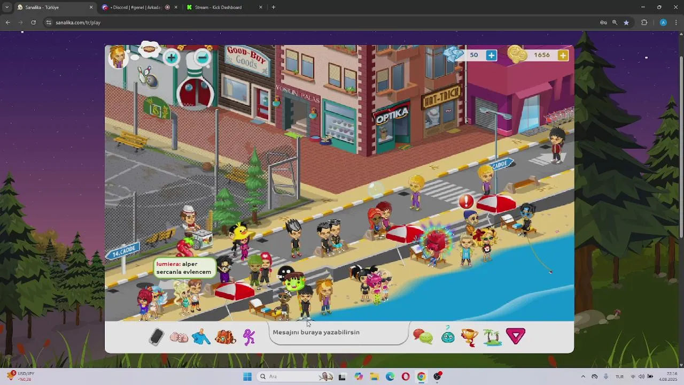Open the USD/JPY taskbar widget
Image resolution: width=684 pixels, height=385 pixels.
pyautogui.click(x=20, y=376)
